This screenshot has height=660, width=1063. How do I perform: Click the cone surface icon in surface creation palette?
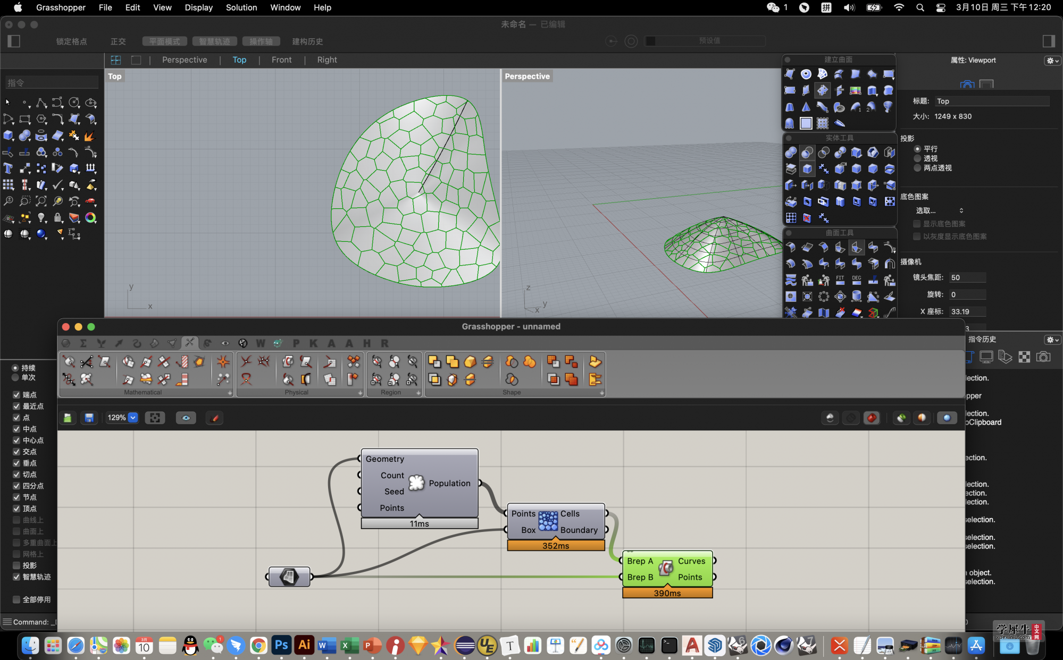(x=806, y=107)
